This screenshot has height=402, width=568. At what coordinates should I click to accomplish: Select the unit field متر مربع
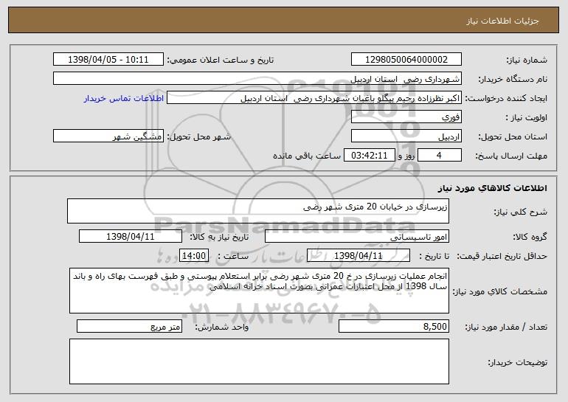click(x=129, y=326)
